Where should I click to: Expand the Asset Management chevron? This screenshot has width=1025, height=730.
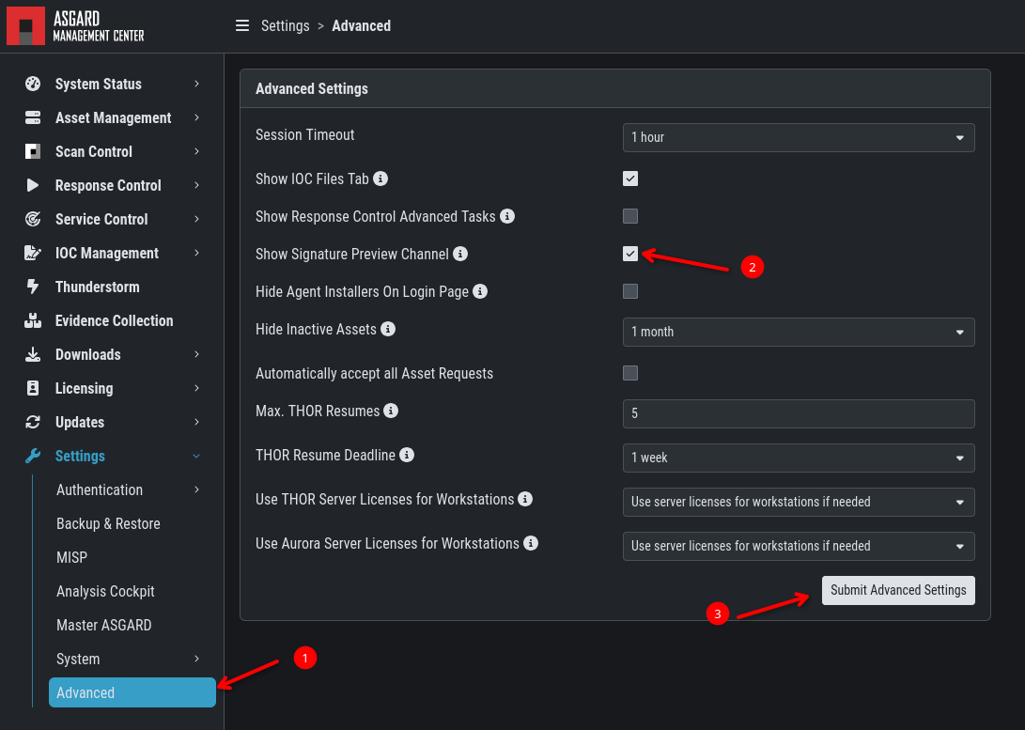196,117
